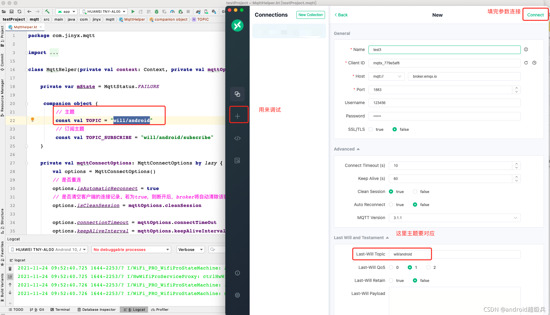Open Host protocol mqtt:// dropdown
The image size is (550, 315).
pos(387,76)
